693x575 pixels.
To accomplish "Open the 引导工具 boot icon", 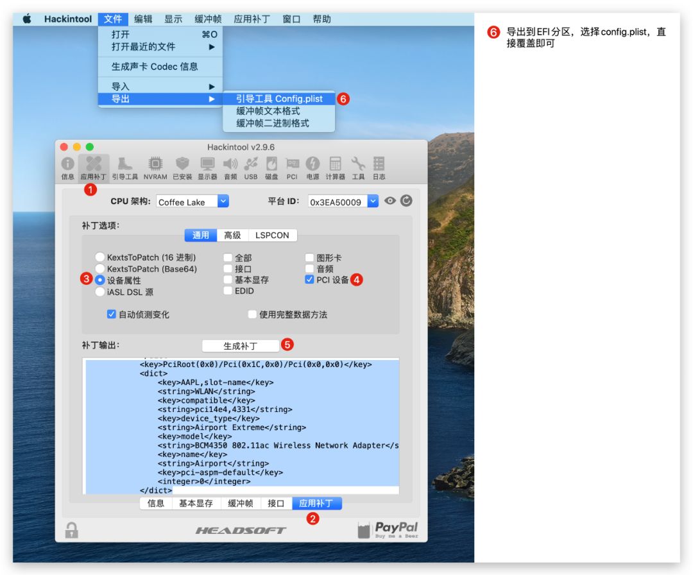I will click(124, 167).
